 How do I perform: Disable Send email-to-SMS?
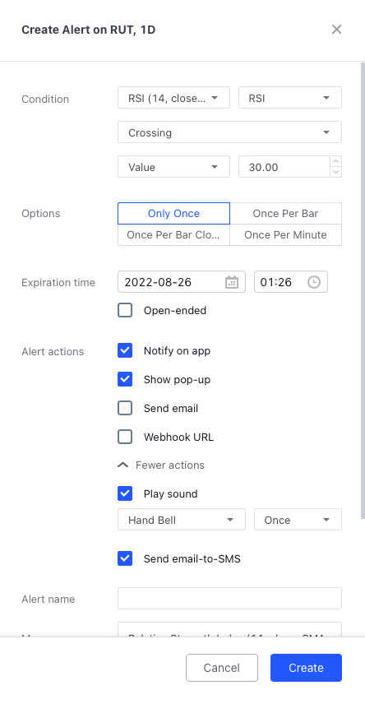[x=125, y=558]
